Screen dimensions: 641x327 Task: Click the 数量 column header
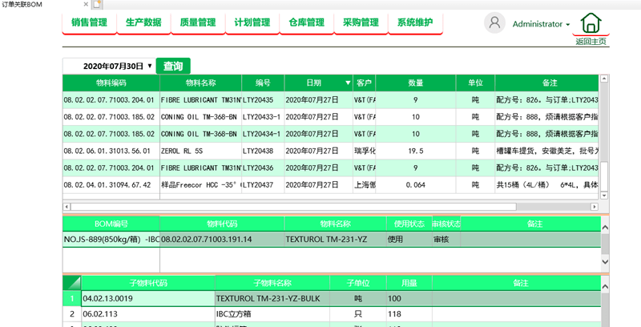415,83
